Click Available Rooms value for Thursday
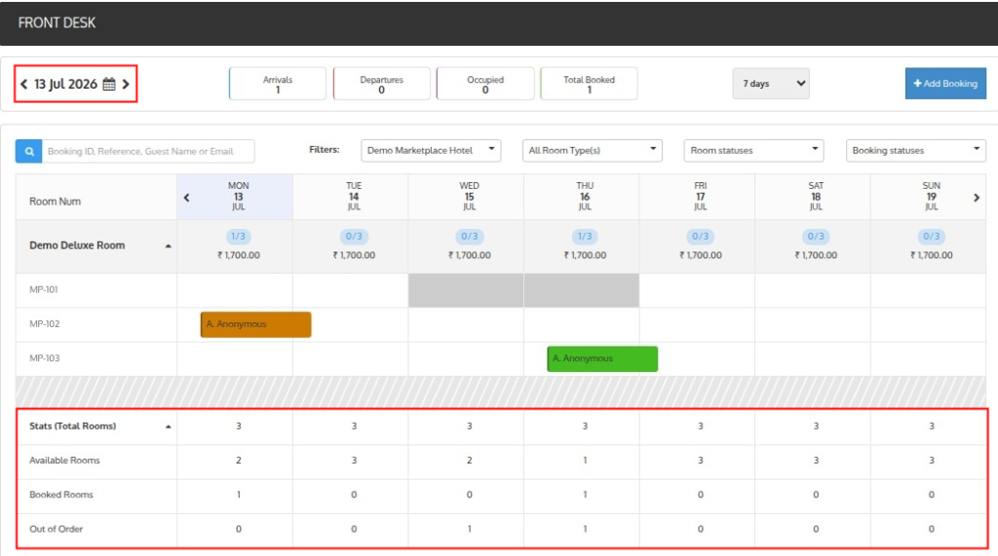 585,461
